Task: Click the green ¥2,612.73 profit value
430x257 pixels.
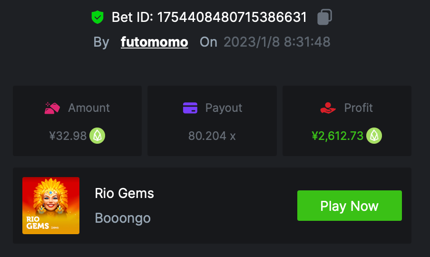Action: [338, 136]
